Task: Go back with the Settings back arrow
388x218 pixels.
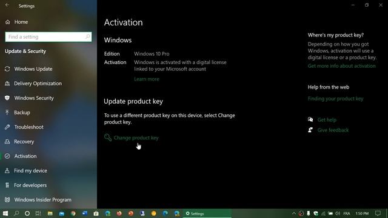Action: point(7,5)
